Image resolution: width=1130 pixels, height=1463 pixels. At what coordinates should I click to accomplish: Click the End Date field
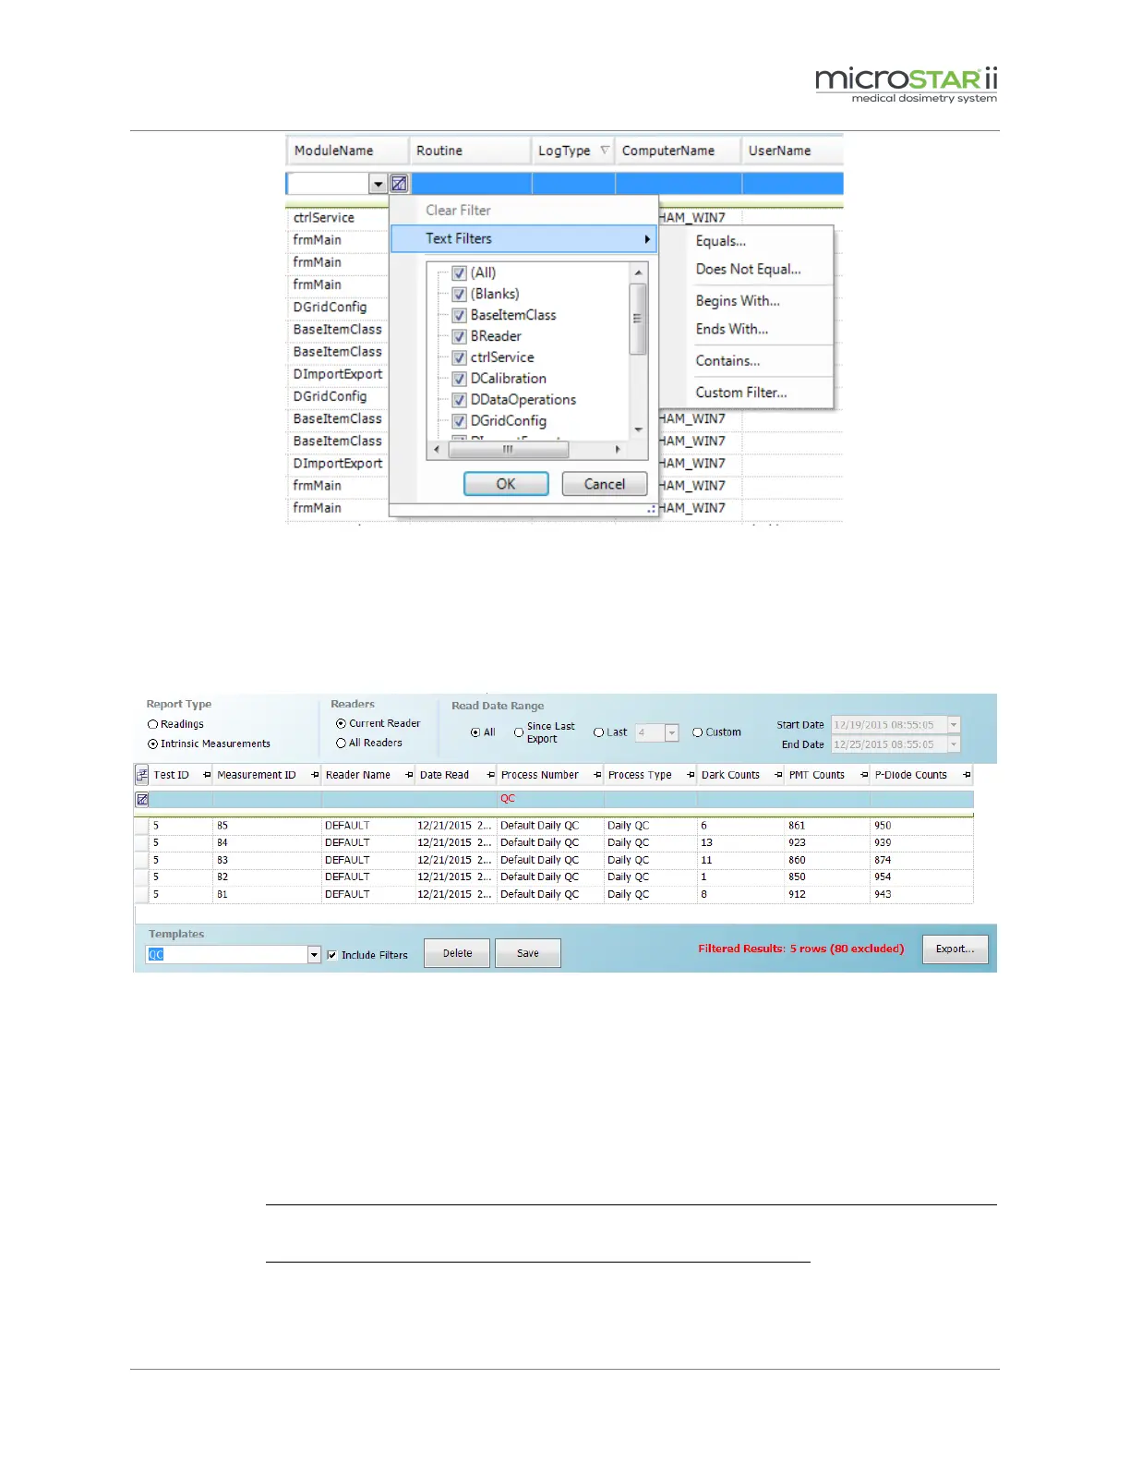889,744
